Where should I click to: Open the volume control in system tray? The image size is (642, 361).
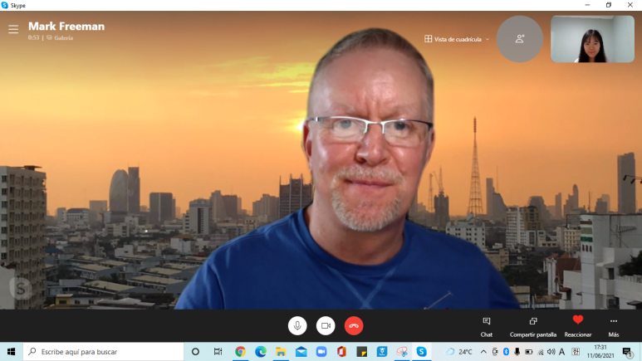coord(551,352)
